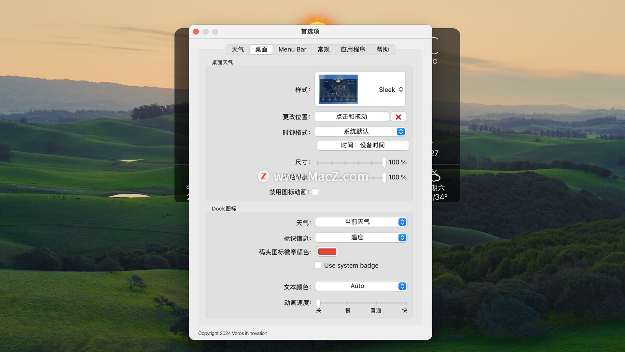The image size is (625, 352).
Task: Switch to the 天气 tab
Action: [238, 49]
